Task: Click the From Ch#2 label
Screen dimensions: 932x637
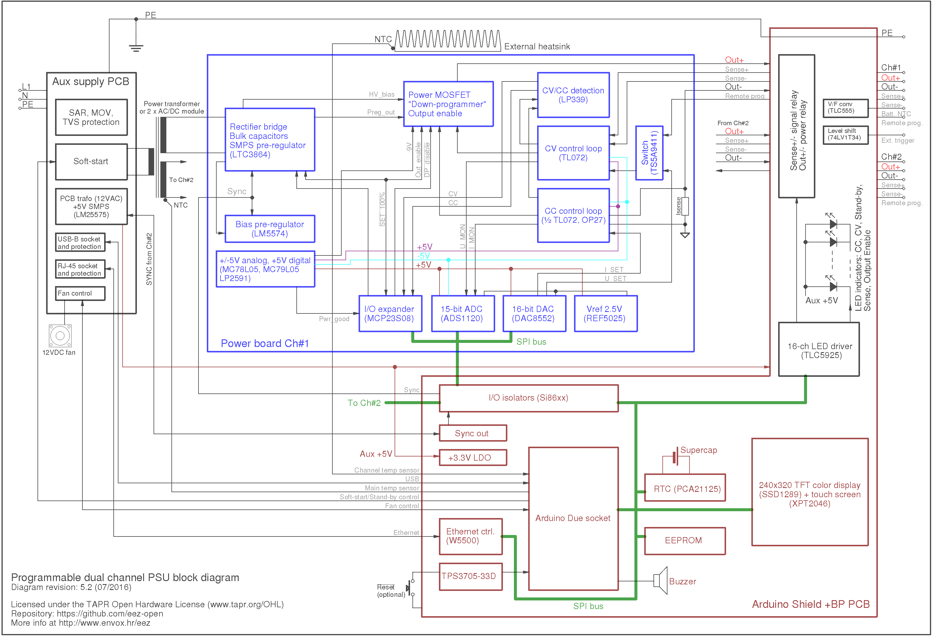Action: (x=733, y=123)
